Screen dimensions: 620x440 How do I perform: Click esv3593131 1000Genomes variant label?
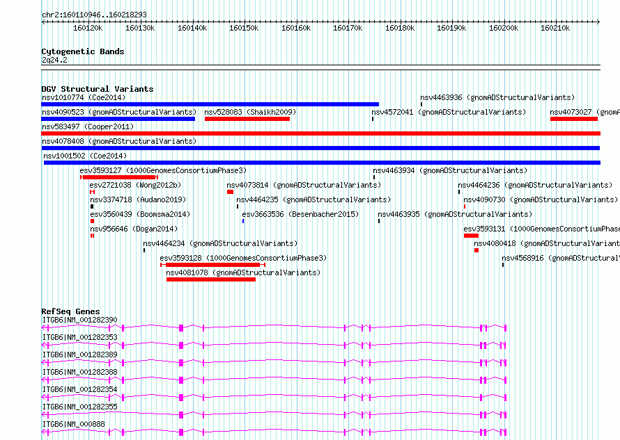coord(542,229)
